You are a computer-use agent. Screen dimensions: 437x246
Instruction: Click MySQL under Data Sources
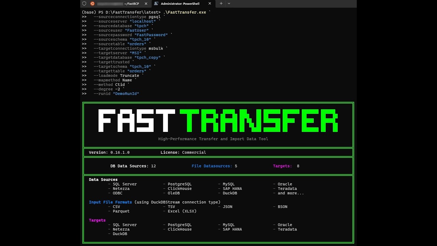[229, 184]
